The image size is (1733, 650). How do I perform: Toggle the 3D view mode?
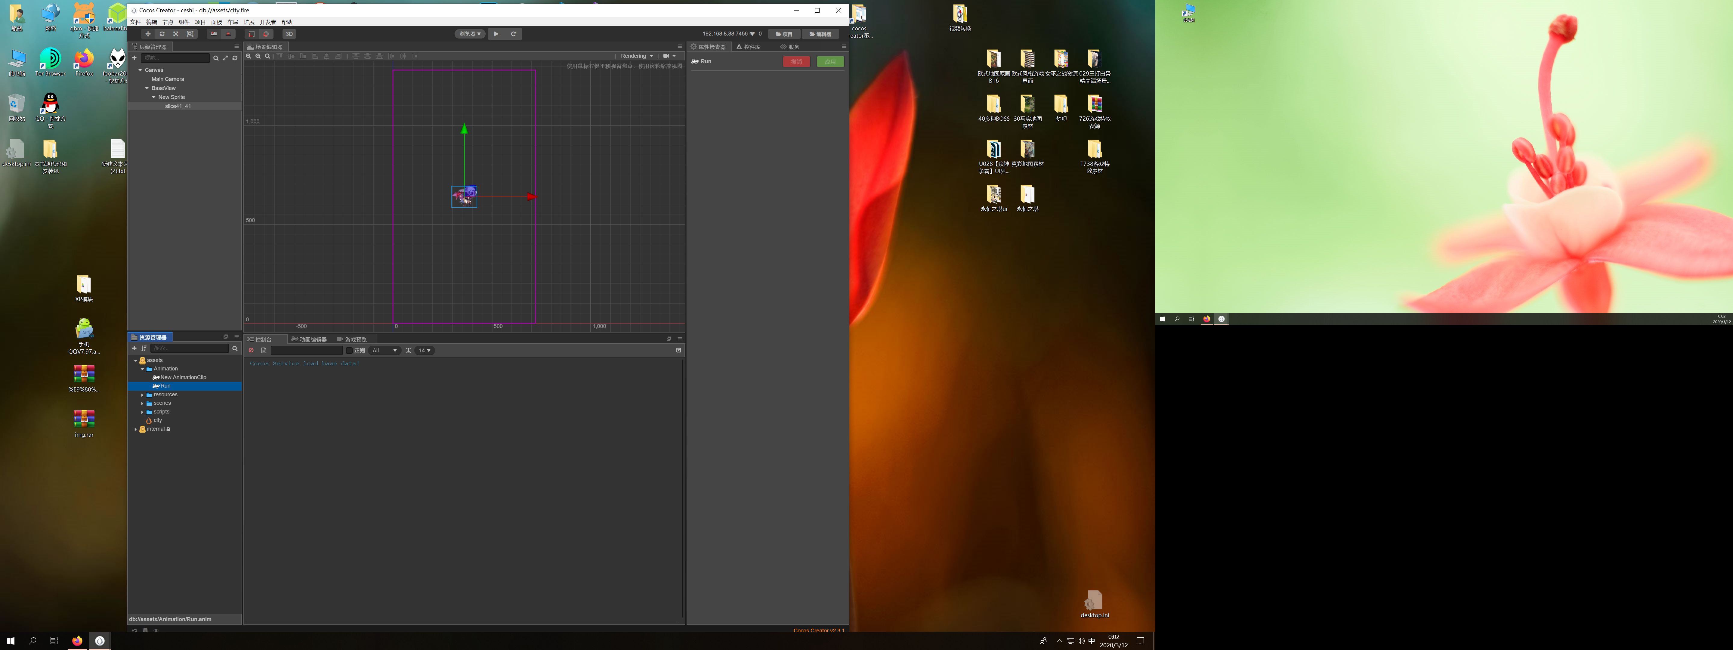(289, 34)
